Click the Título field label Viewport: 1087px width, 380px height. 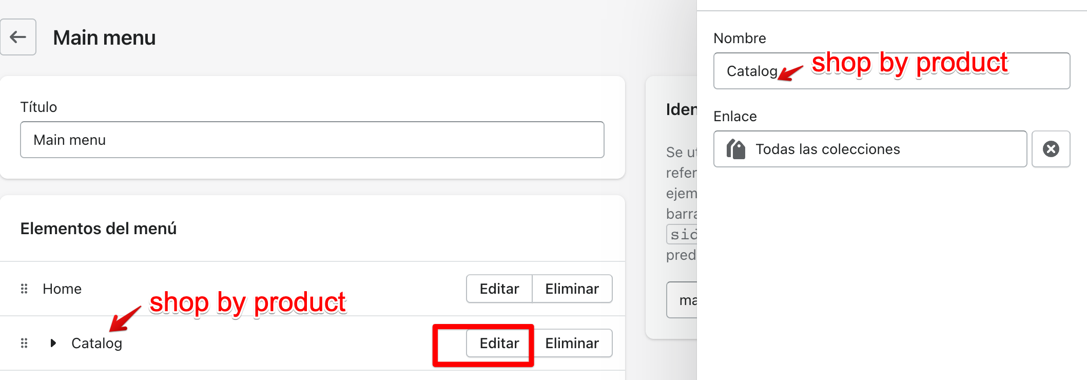[38, 107]
